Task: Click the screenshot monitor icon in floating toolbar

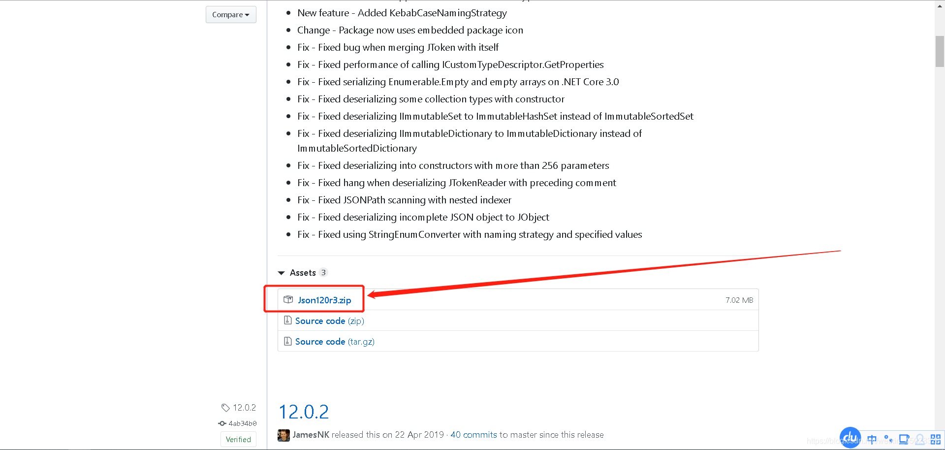Action: [x=904, y=439]
